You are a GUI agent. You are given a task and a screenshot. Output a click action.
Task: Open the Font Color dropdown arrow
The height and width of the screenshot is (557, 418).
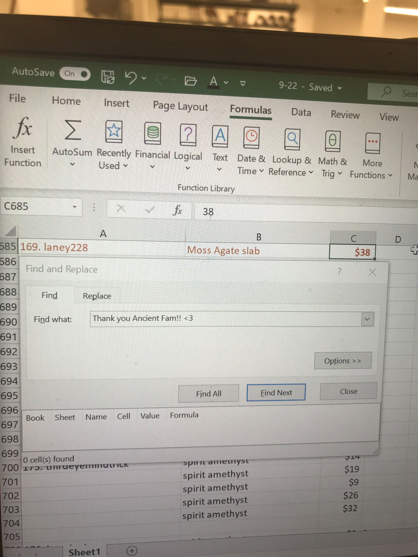click(226, 83)
